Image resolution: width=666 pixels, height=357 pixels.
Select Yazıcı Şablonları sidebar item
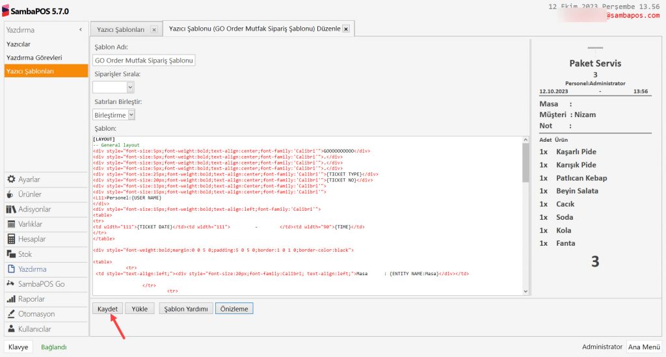click(46, 71)
